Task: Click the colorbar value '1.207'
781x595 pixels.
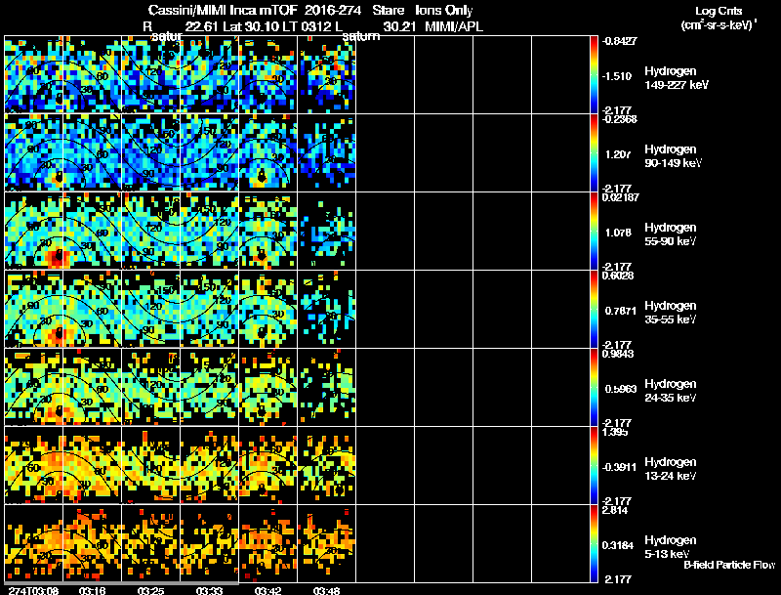Action: (x=618, y=154)
